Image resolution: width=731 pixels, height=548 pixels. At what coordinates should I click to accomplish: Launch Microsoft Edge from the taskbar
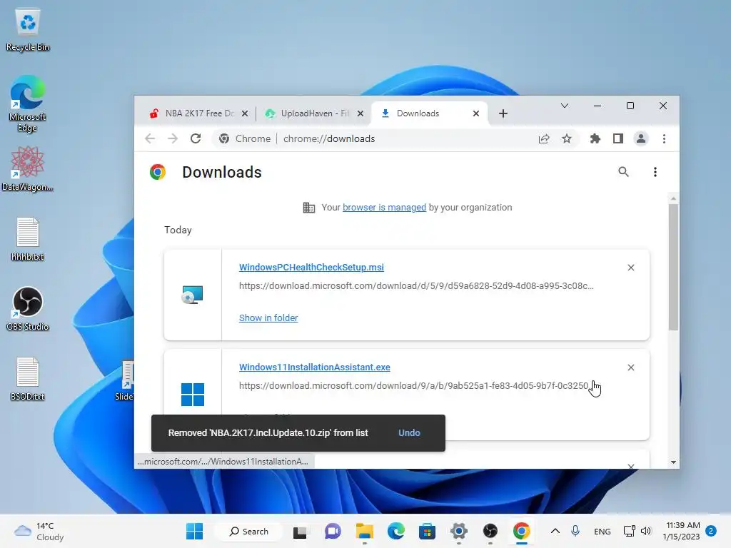pyautogui.click(x=395, y=531)
